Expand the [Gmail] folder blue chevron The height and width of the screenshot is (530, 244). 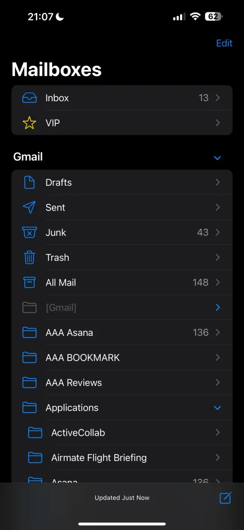[218, 307]
